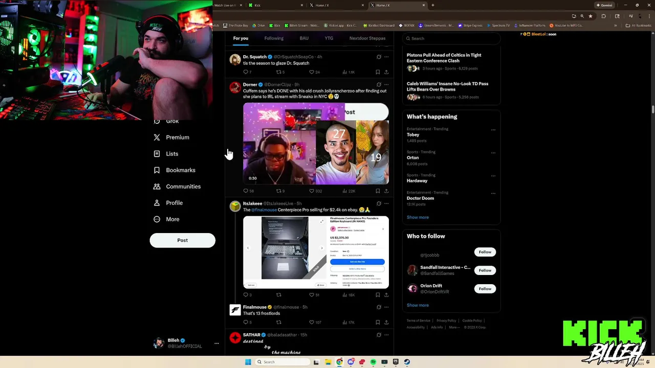
Task: Open the Pistons vs Celtics news story
Action: (451, 61)
